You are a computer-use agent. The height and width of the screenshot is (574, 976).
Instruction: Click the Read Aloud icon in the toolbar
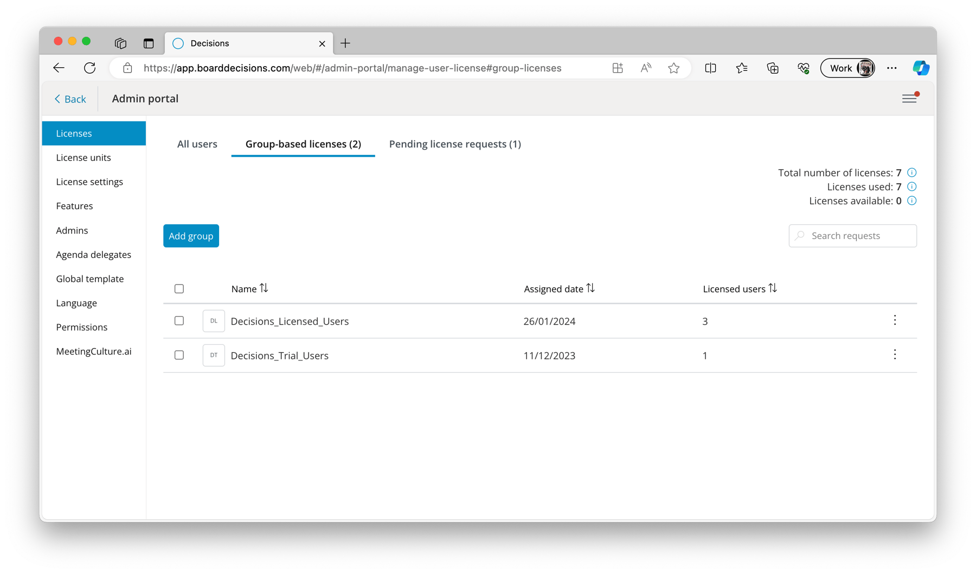click(645, 68)
